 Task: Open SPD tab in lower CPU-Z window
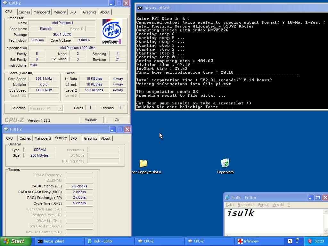[x=74, y=138]
